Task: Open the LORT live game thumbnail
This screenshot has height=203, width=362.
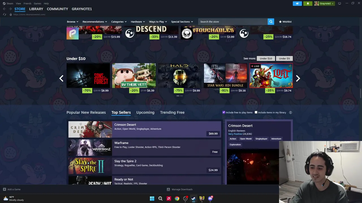Action: tap(271, 76)
